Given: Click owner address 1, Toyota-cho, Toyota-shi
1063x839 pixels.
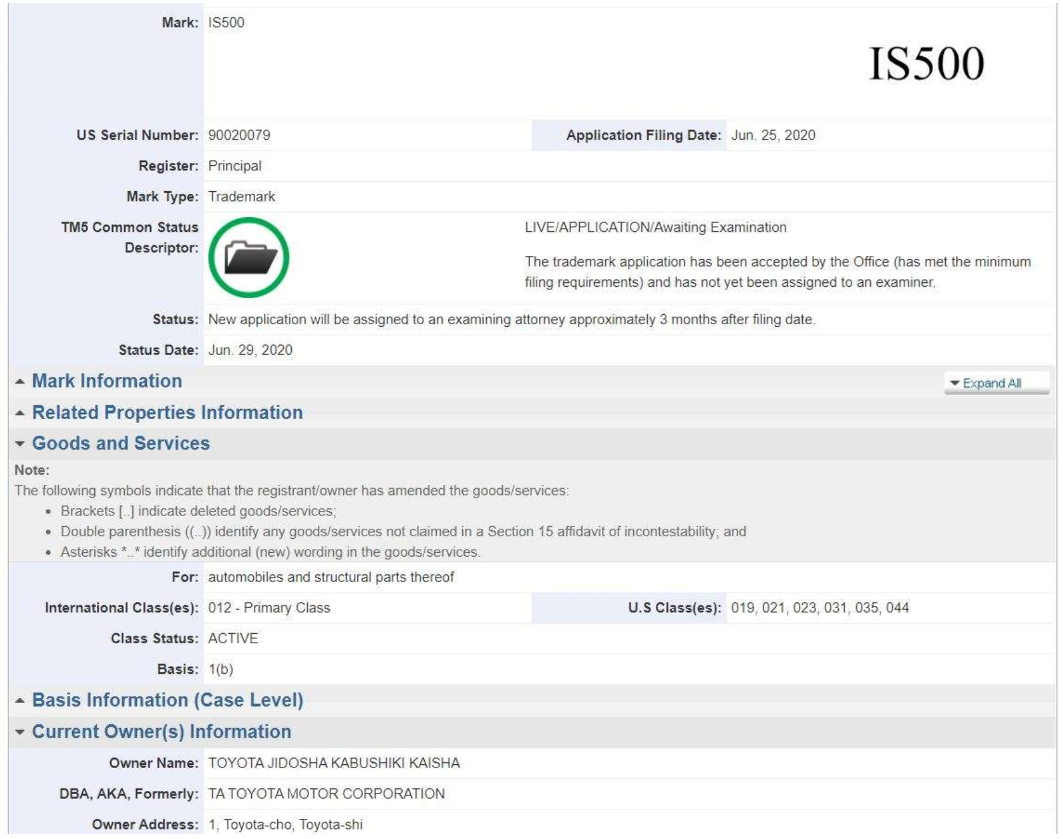Looking at the screenshot, I should (x=286, y=825).
